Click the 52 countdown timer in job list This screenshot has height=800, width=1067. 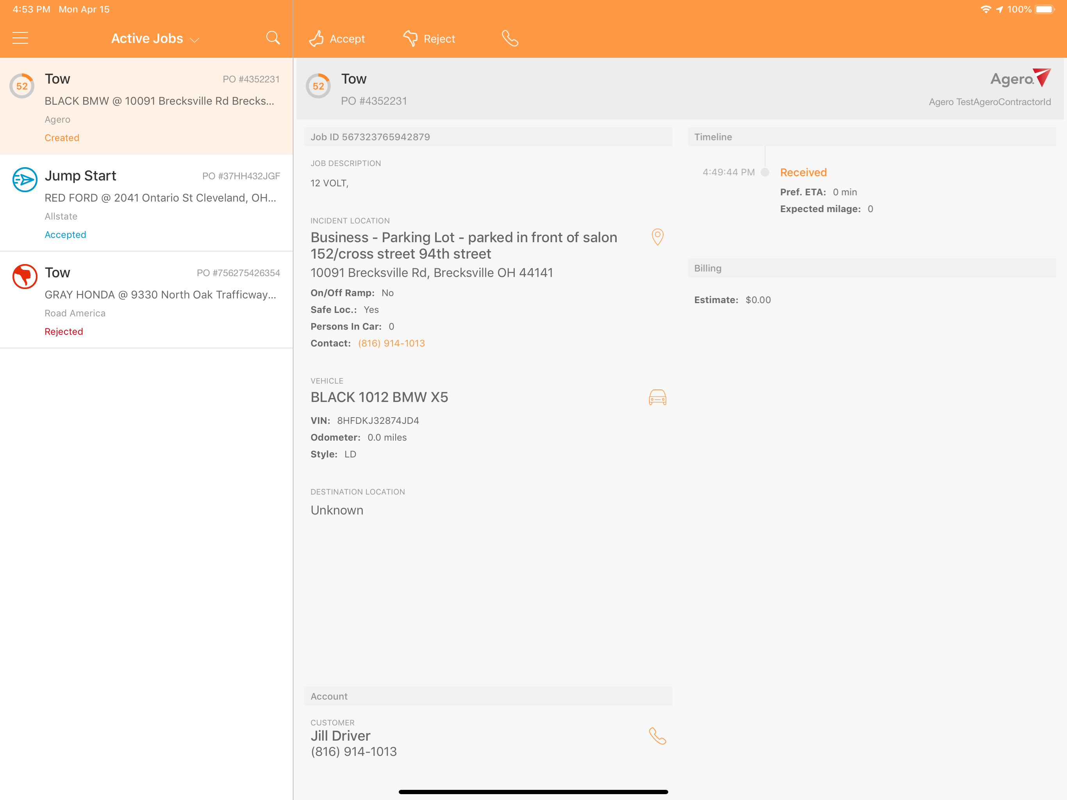(x=22, y=86)
